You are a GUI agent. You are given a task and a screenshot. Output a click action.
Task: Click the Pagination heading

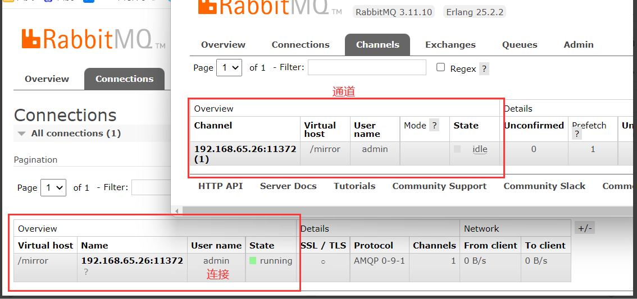pos(35,160)
